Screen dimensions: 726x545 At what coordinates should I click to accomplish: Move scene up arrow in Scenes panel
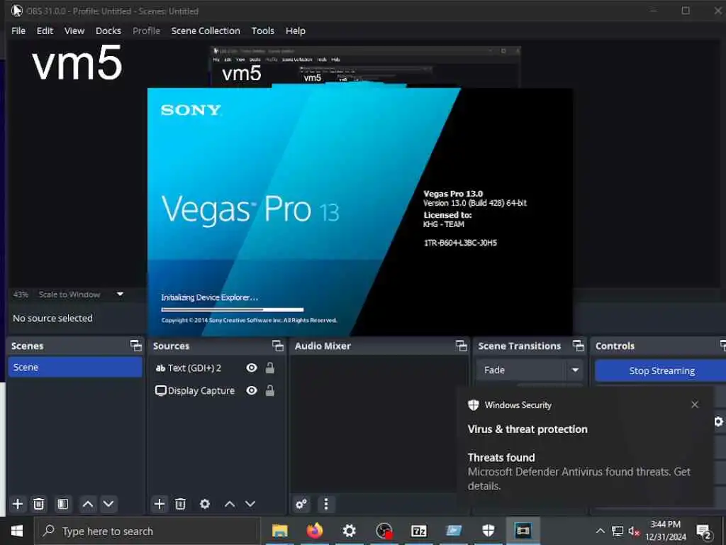point(88,504)
